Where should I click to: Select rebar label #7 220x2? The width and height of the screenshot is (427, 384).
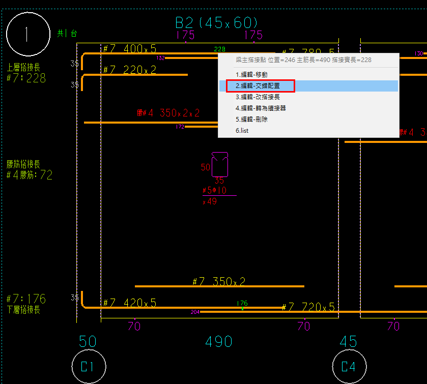point(130,70)
